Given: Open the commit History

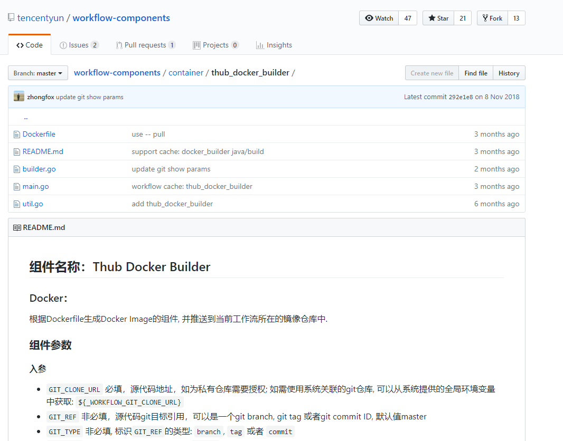Looking at the screenshot, I should [x=509, y=73].
